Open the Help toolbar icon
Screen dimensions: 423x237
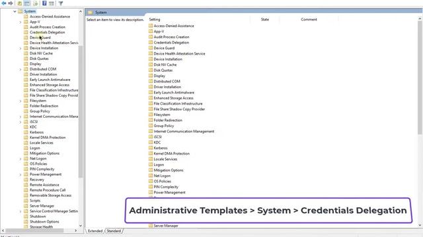(44, 3)
